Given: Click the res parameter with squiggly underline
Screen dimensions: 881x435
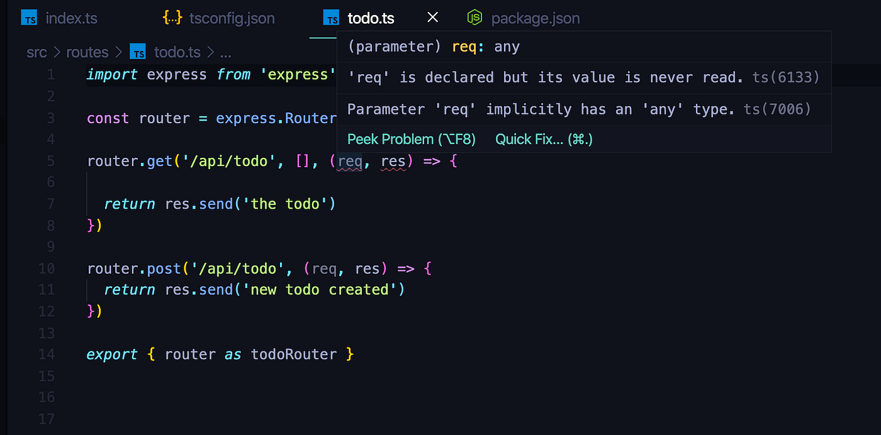Looking at the screenshot, I should [x=393, y=161].
